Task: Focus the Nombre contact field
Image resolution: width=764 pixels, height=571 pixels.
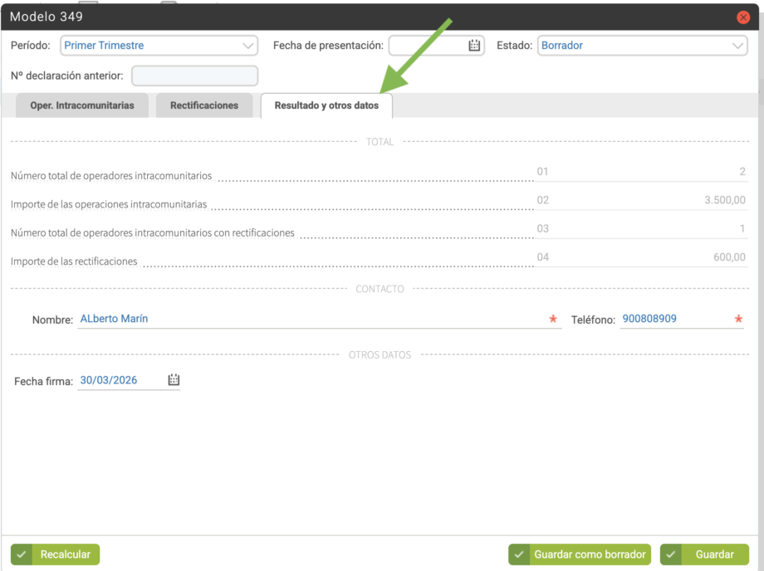Action: pyautogui.click(x=311, y=319)
